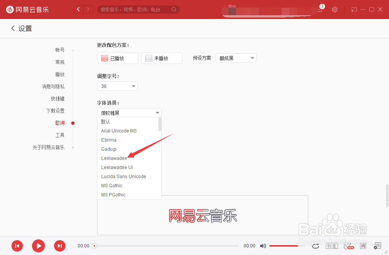Open the settings gear icon
This screenshot has width=389, height=255.
[x=335, y=10]
